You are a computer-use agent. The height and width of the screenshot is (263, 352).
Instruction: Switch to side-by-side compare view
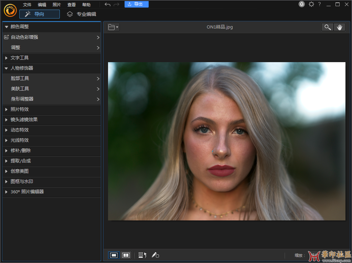pos(126,255)
